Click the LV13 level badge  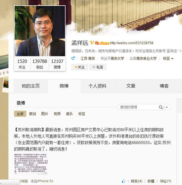[105, 43]
